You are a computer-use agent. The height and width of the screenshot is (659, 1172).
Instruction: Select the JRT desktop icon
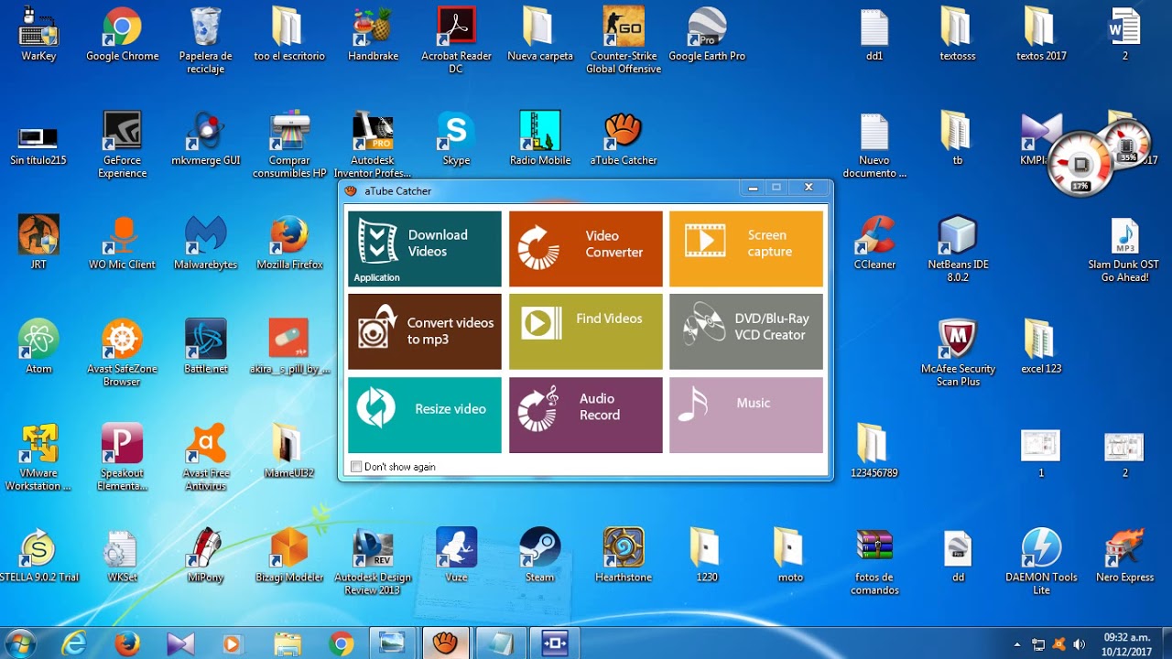tap(38, 243)
